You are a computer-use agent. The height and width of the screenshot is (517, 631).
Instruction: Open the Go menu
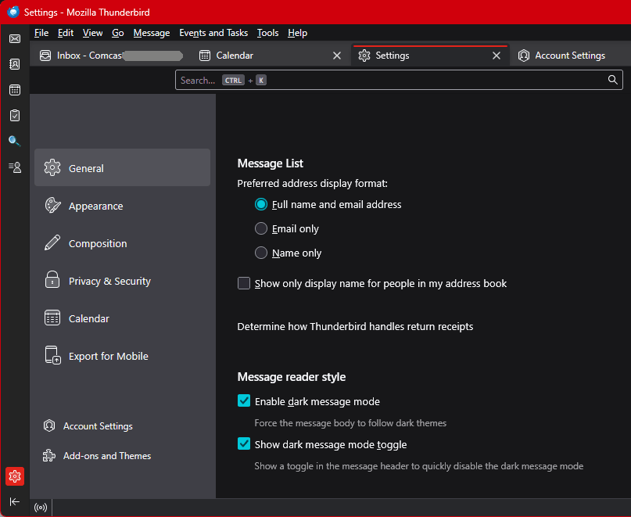point(117,33)
